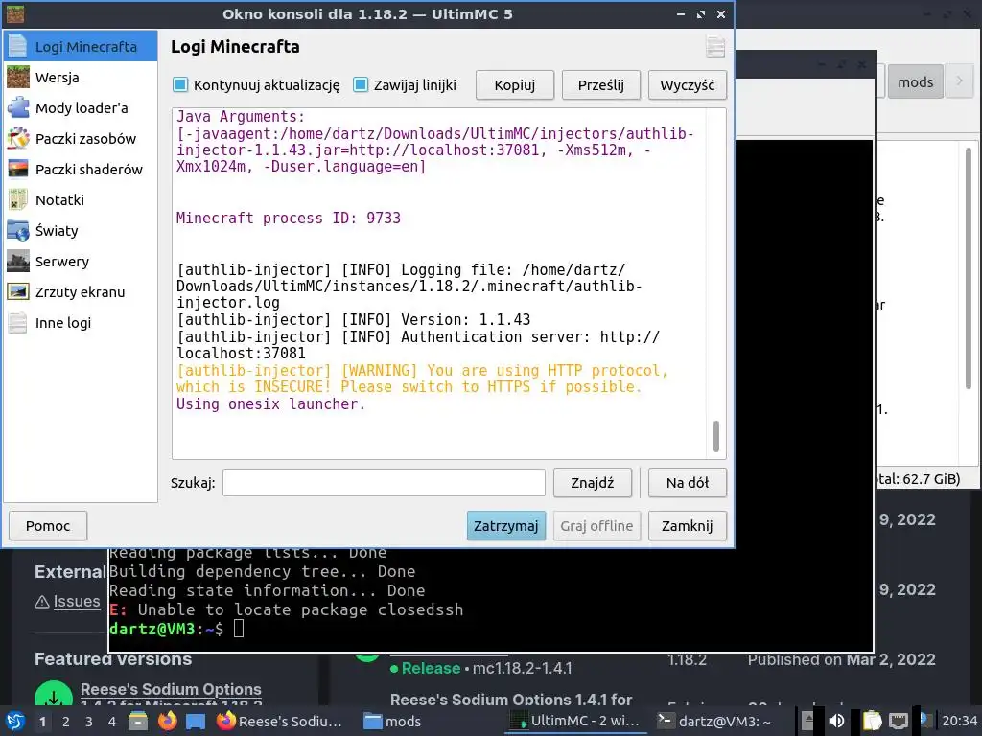Click the green download icon on webpage

[54, 694]
